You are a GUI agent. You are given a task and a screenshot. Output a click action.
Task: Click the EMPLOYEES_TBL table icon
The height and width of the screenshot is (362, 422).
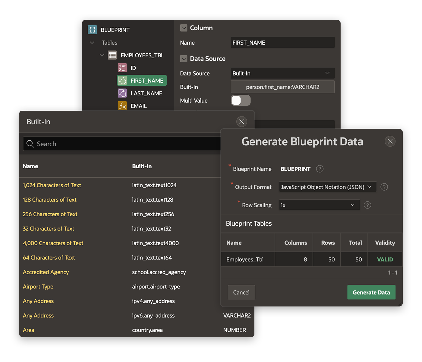(112, 55)
